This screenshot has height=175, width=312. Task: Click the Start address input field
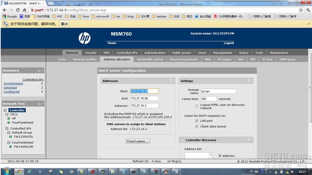tap(144, 91)
